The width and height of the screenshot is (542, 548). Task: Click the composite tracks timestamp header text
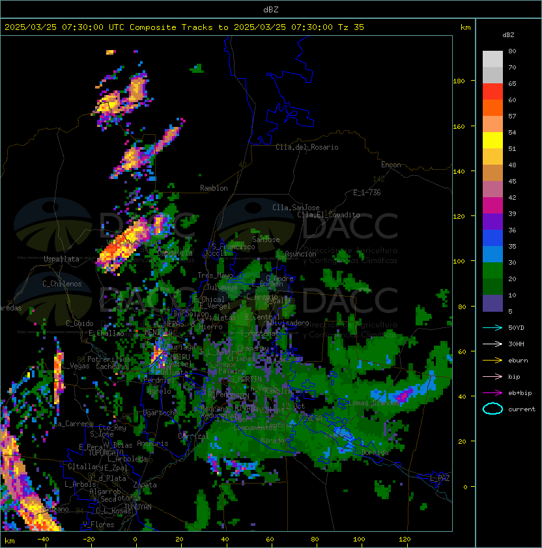tap(184, 27)
